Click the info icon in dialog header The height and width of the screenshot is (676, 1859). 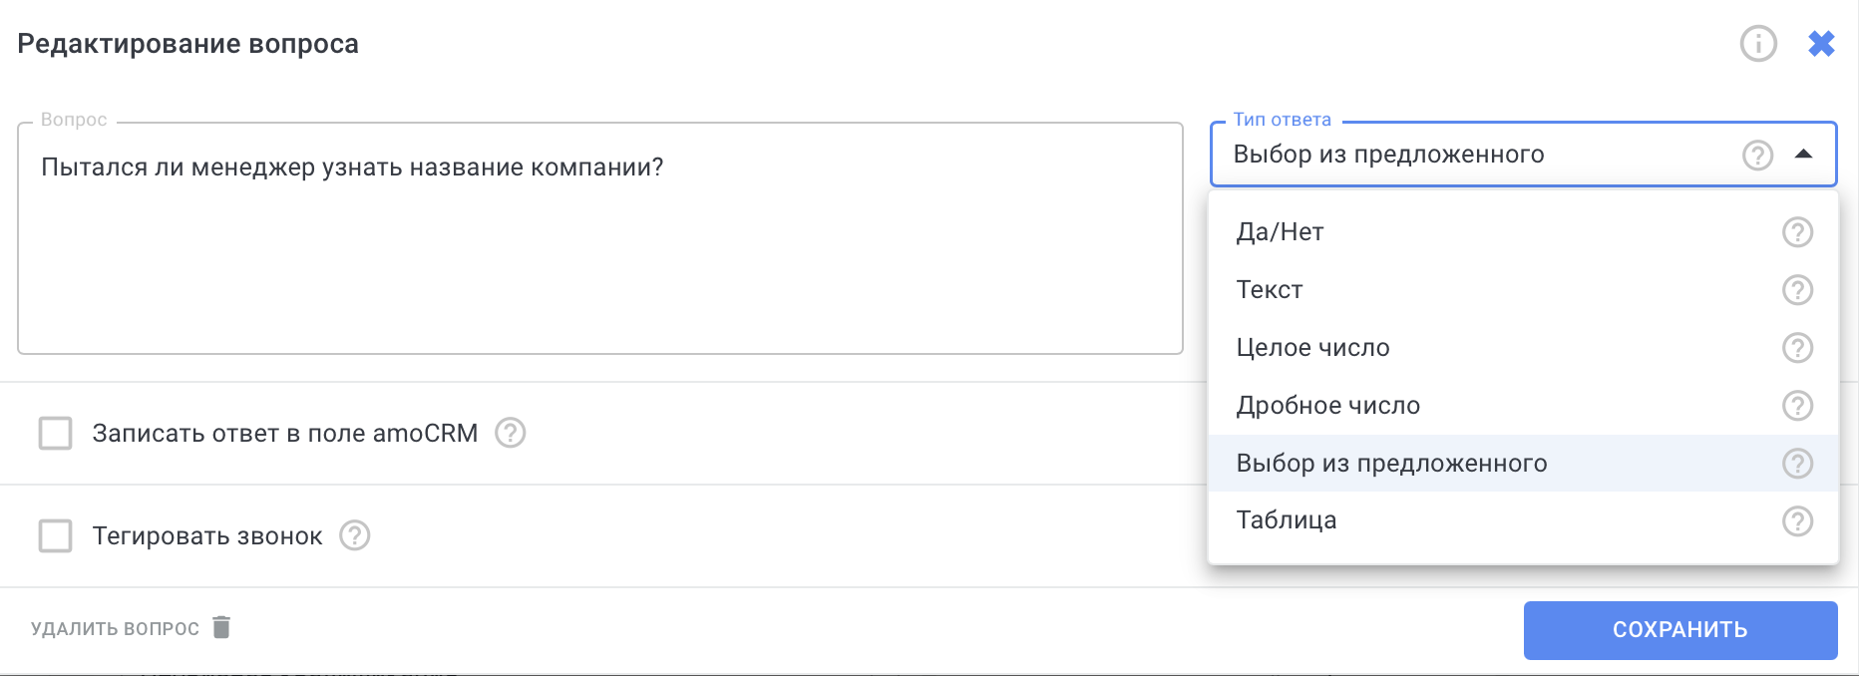pos(1758,44)
